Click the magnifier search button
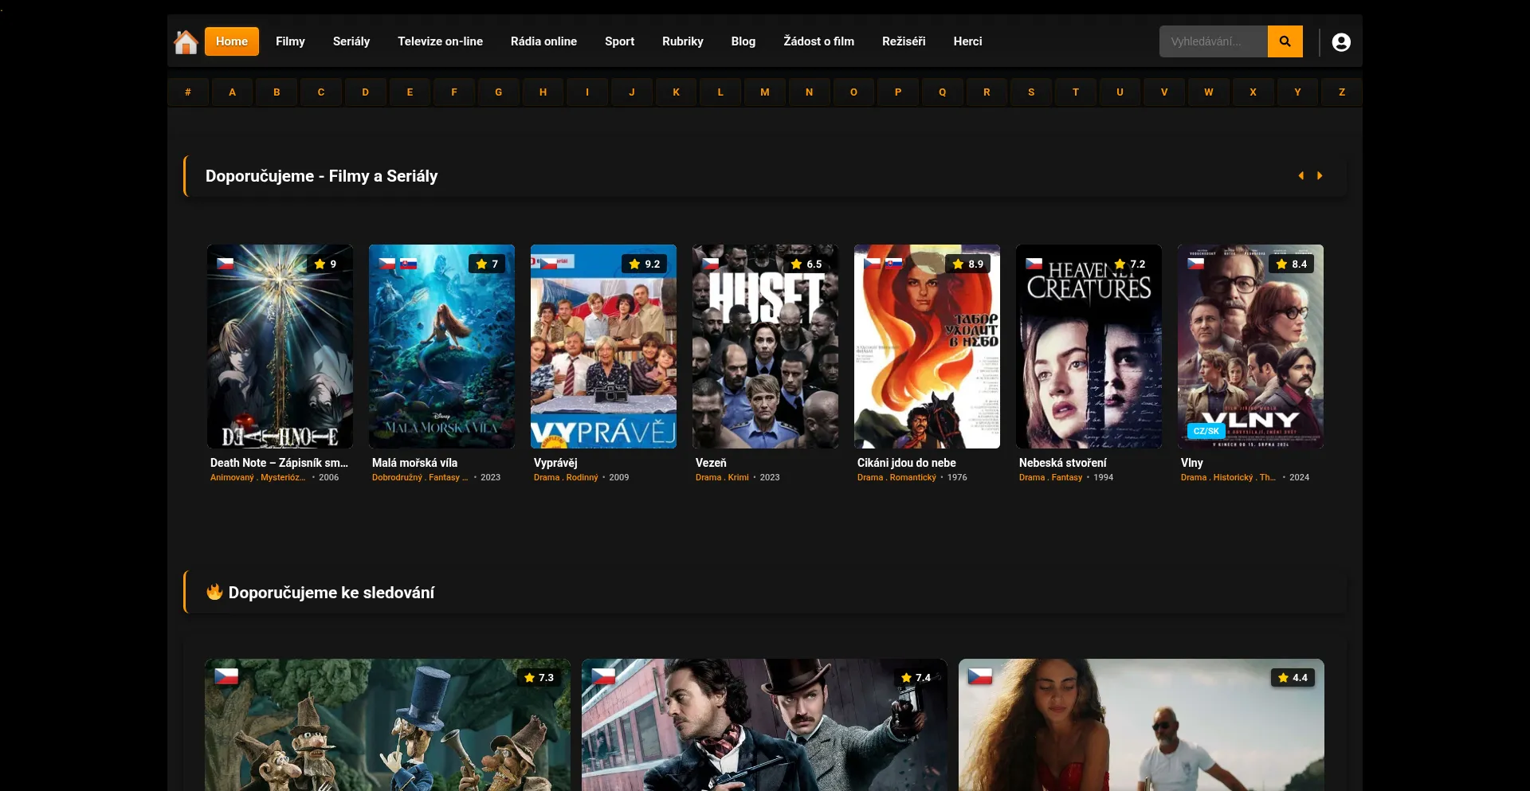The image size is (1530, 791). (x=1285, y=41)
